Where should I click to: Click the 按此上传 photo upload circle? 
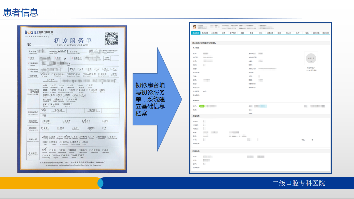coord(311,58)
